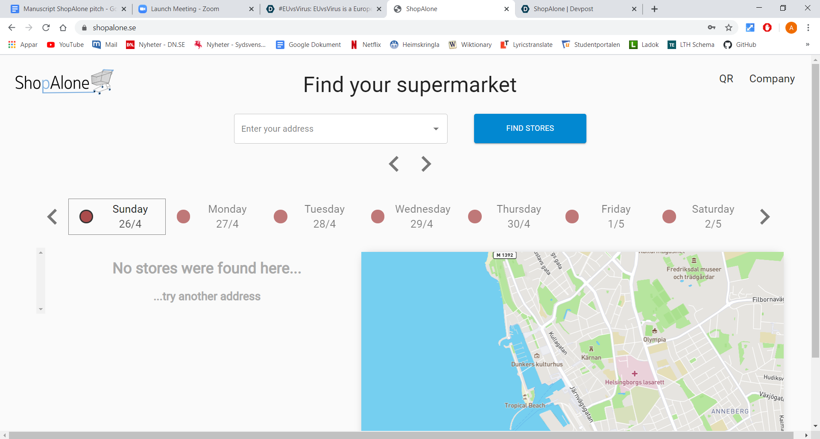This screenshot has height=439, width=820.
Task: Select the Sunday 26/4 day option
Action: [x=117, y=217]
